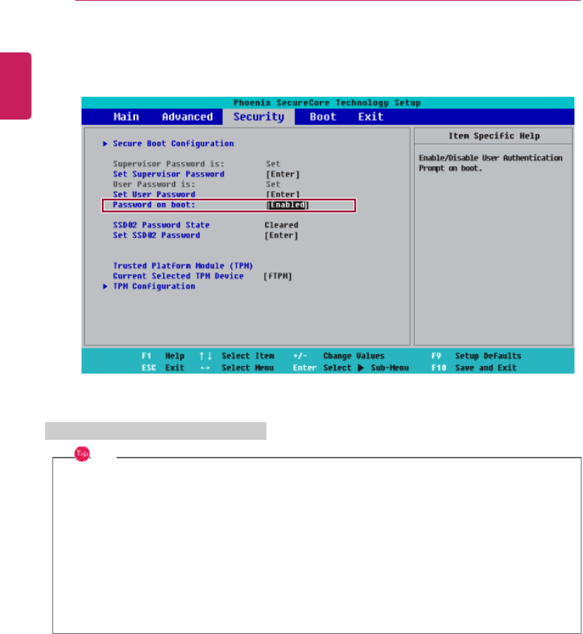Select Set Supervisor Password item
583x634 pixels.
tap(168, 174)
